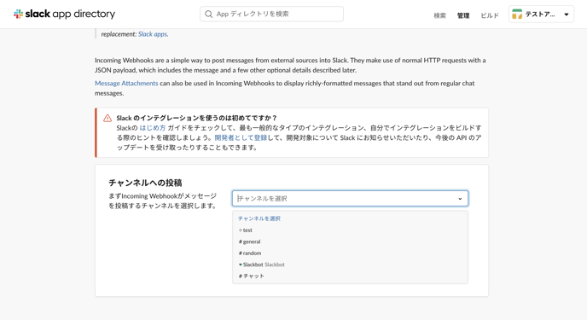Image resolution: width=587 pixels, height=320 pixels.
Task: Choose the #チャット channel option
Action: [350, 276]
